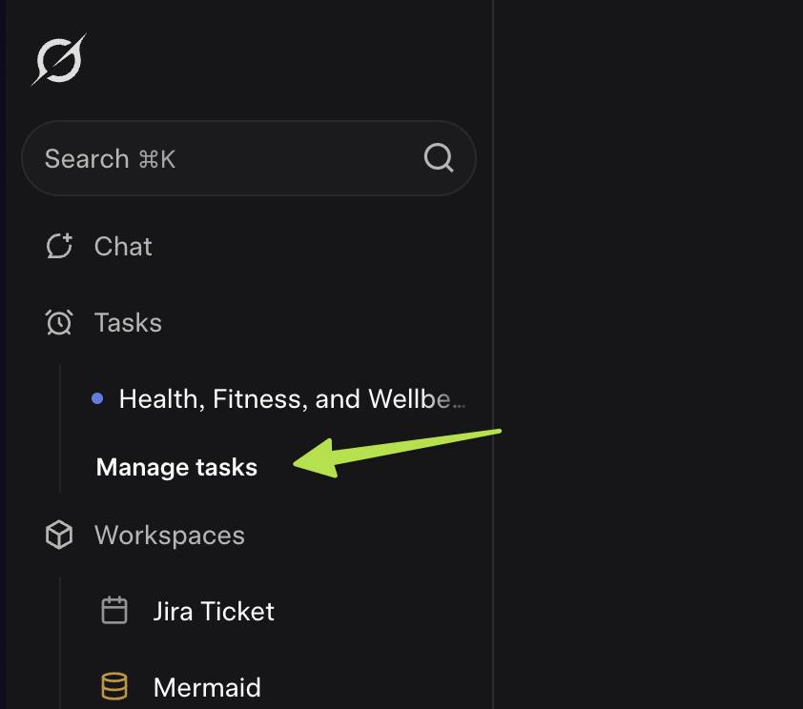
Task: Click the empty main panel on the right
Action: [649, 354]
